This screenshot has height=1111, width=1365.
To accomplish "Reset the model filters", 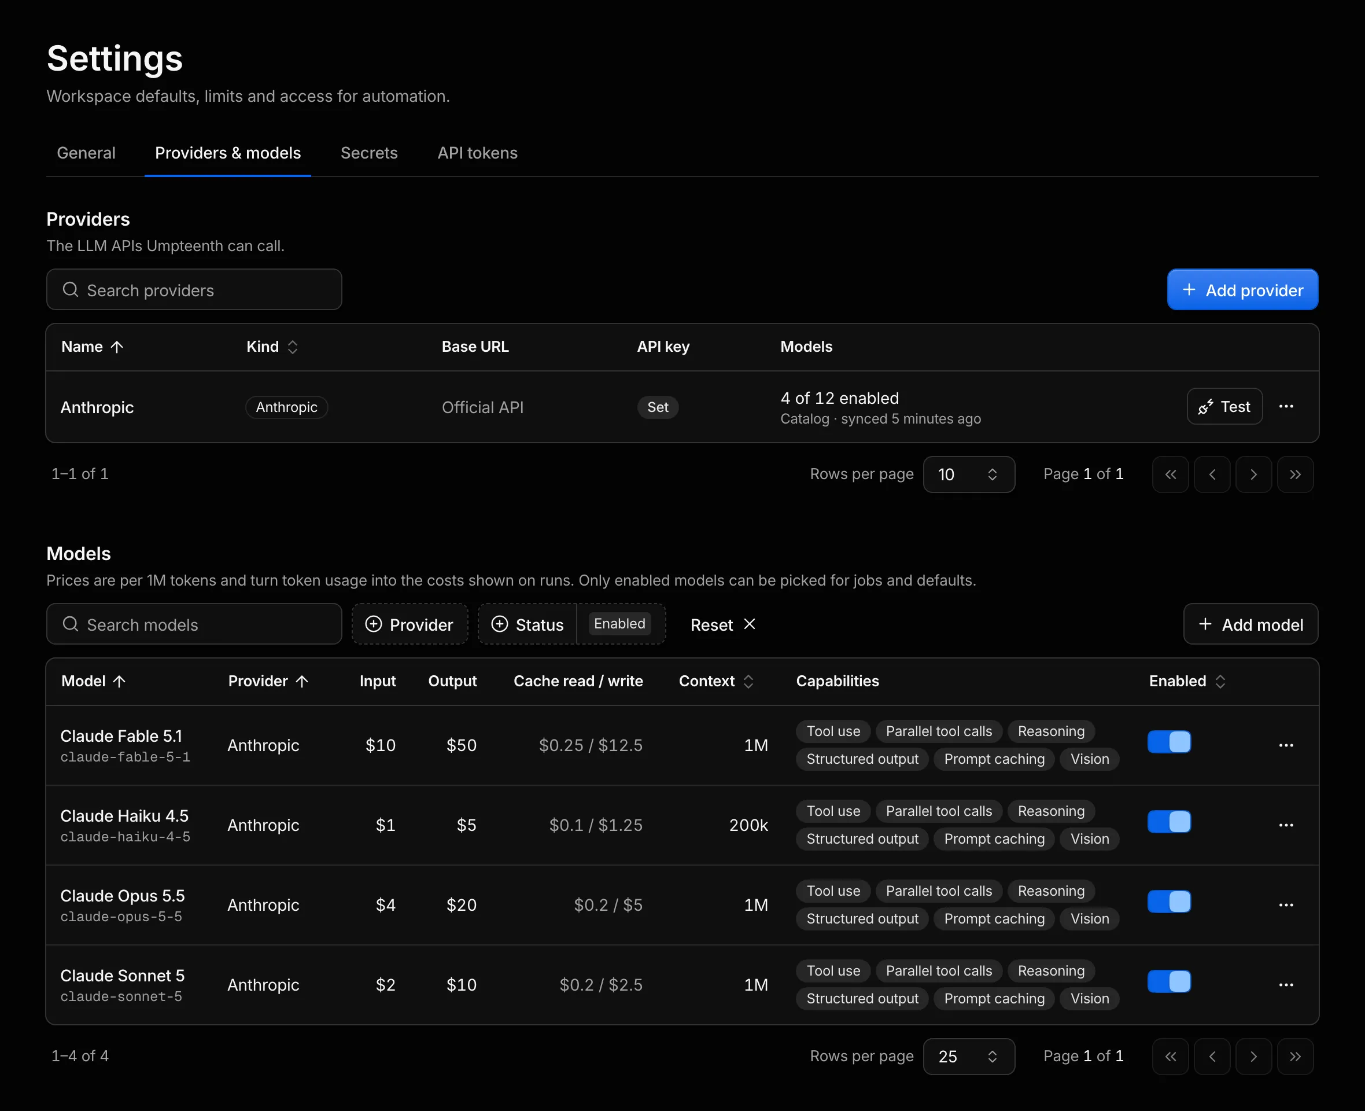I will point(723,624).
